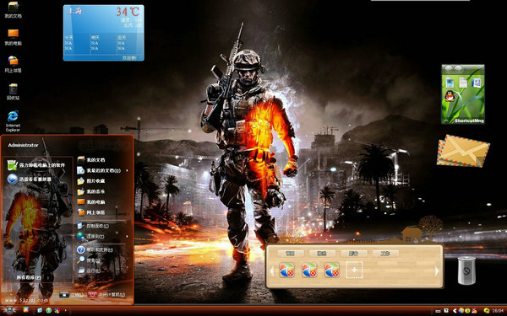The width and height of the screenshot is (507, 316).
Task: Click the silver trash can gadget
Action: pos(466,270)
